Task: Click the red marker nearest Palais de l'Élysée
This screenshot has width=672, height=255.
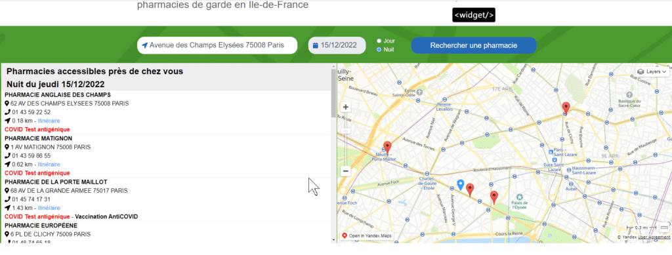Action: (494, 197)
